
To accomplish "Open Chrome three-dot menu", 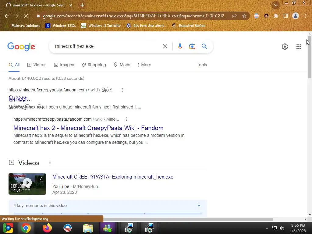I will pos(305,16).
